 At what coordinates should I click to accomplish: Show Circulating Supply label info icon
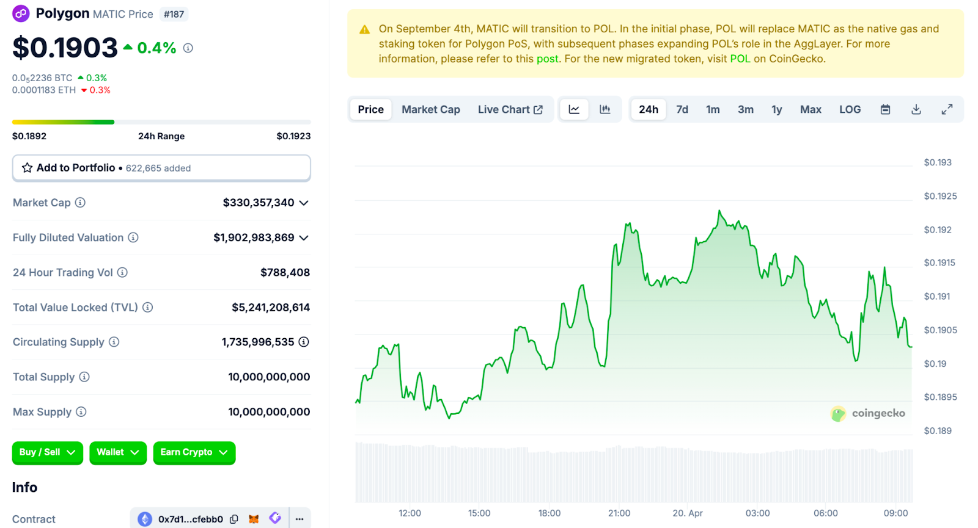(114, 342)
